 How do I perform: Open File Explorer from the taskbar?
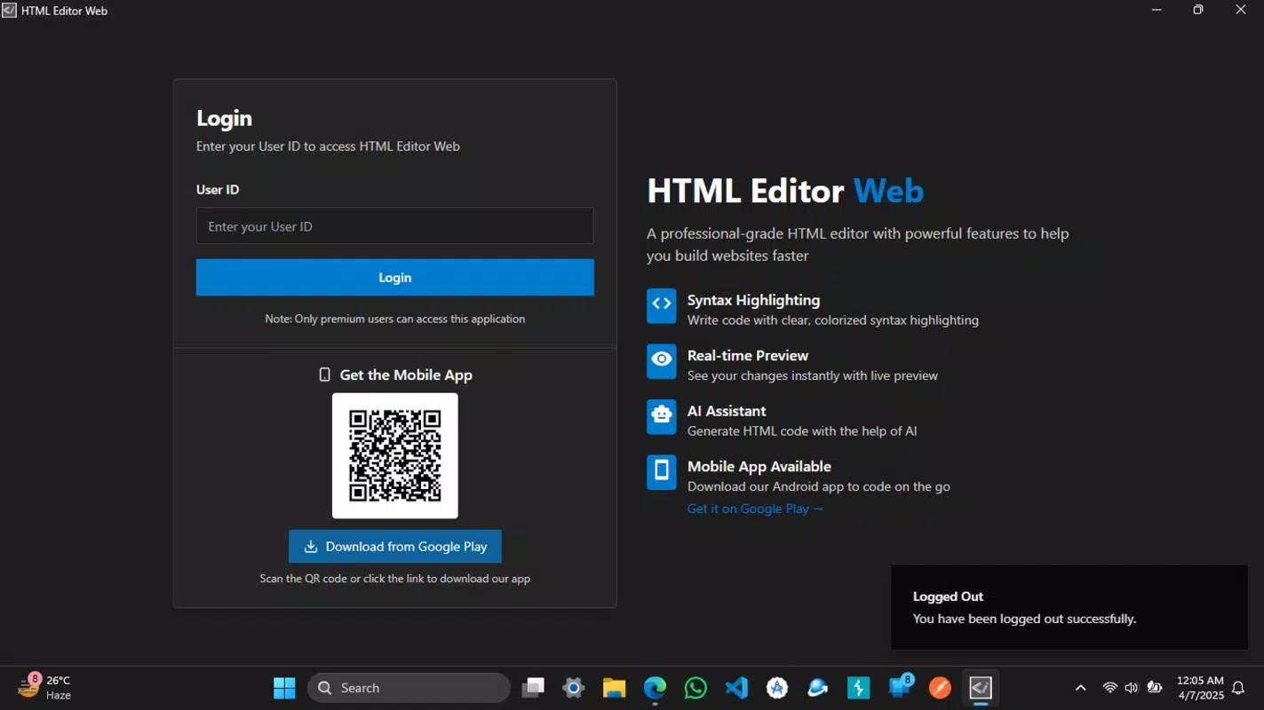coord(615,688)
